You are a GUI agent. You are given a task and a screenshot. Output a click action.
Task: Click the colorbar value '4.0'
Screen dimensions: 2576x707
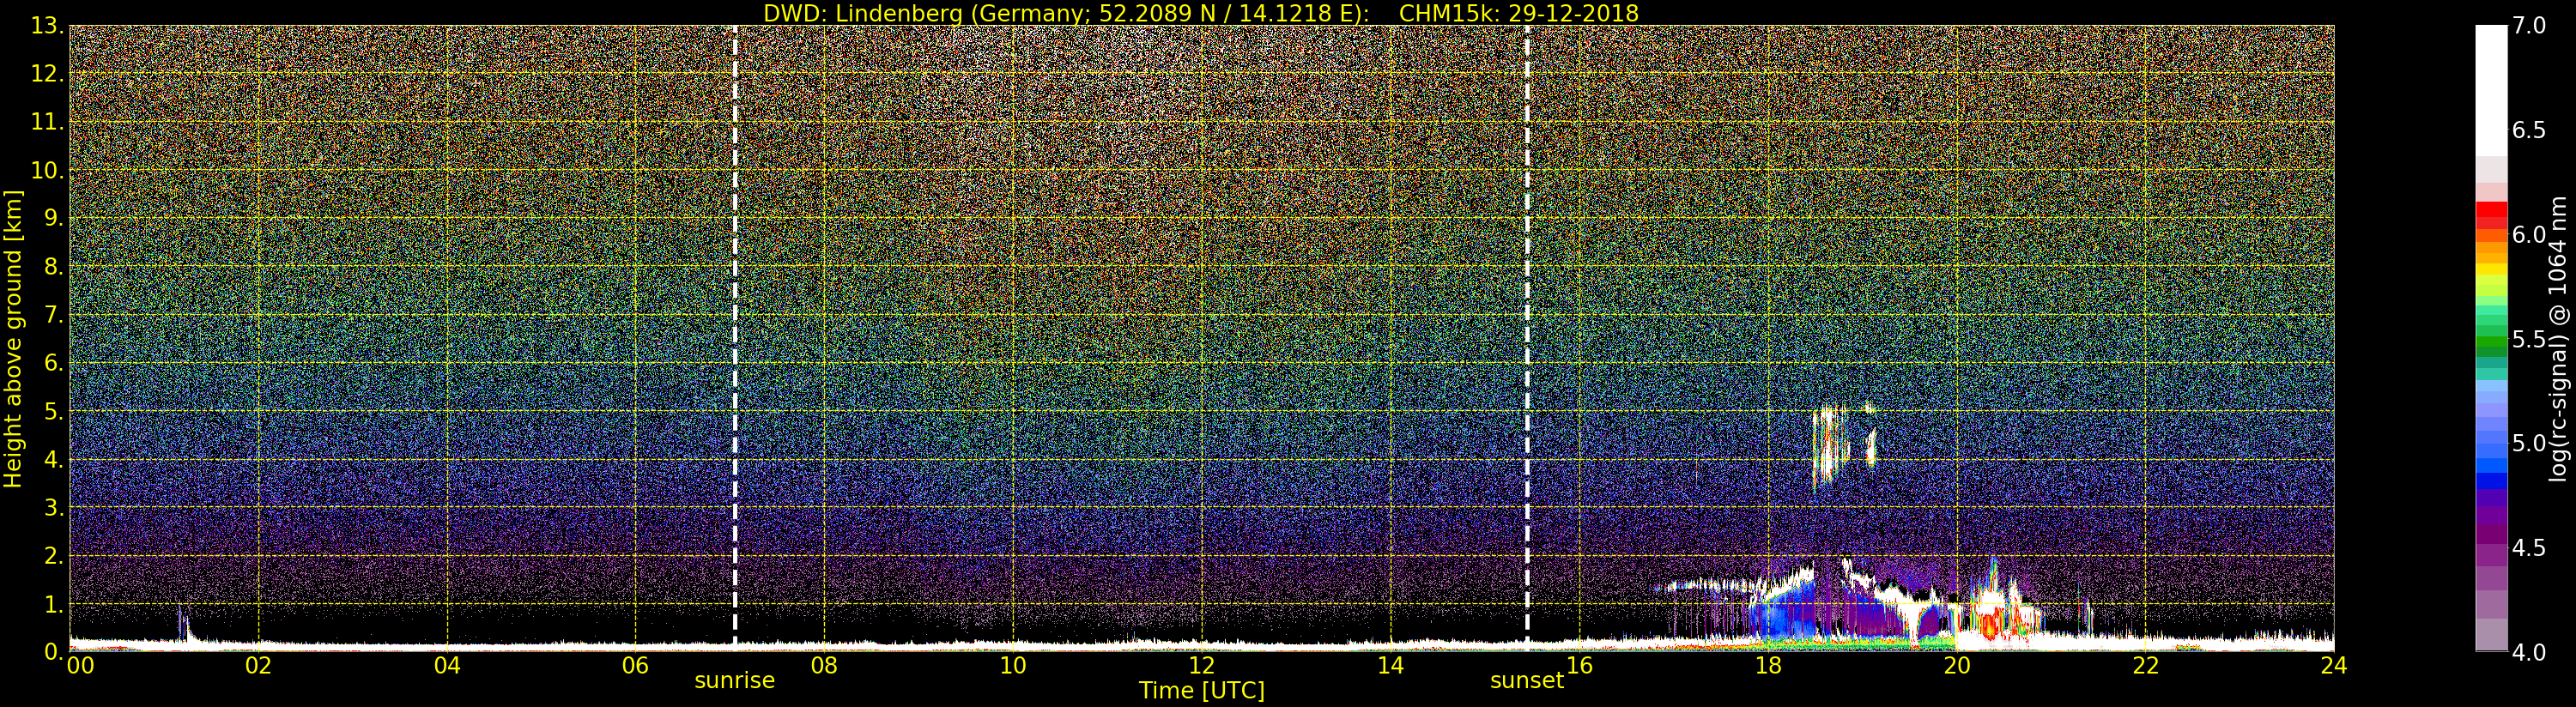[x=2530, y=652]
